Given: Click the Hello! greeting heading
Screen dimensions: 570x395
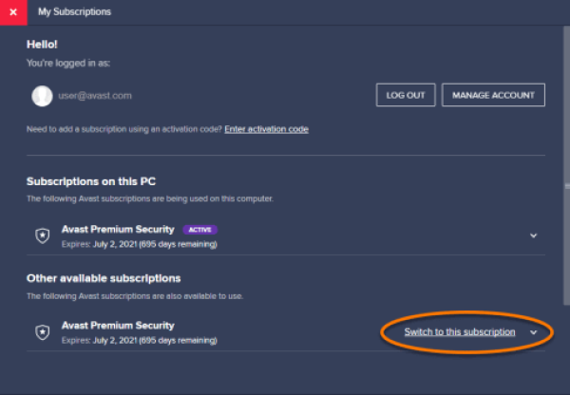Looking at the screenshot, I should click(x=42, y=45).
